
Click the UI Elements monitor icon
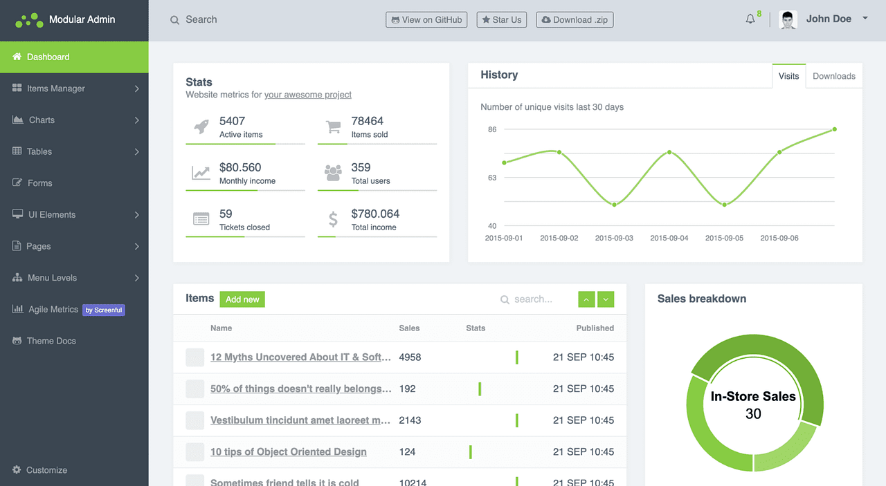(17, 214)
